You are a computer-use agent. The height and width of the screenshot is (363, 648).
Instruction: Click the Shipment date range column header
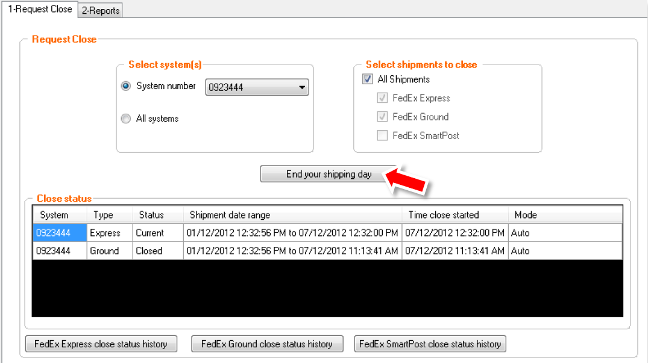pyautogui.click(x=292, y=215)
